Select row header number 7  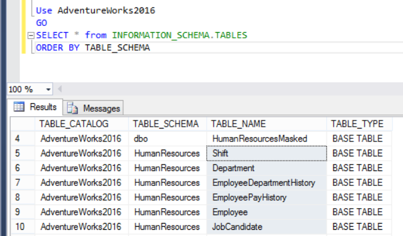pyautogui.click(x=23, y=183)
